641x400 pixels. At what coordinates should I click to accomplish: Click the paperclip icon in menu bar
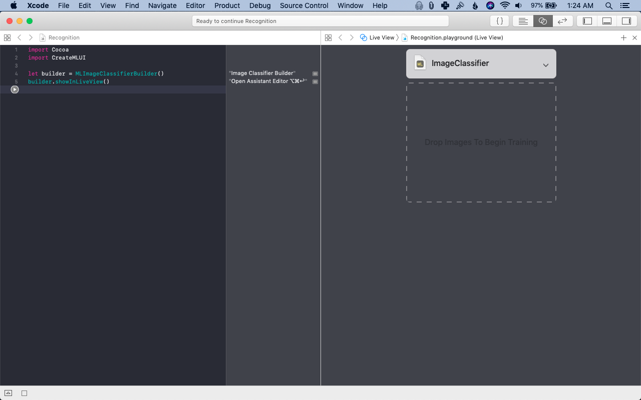[431, 5]
